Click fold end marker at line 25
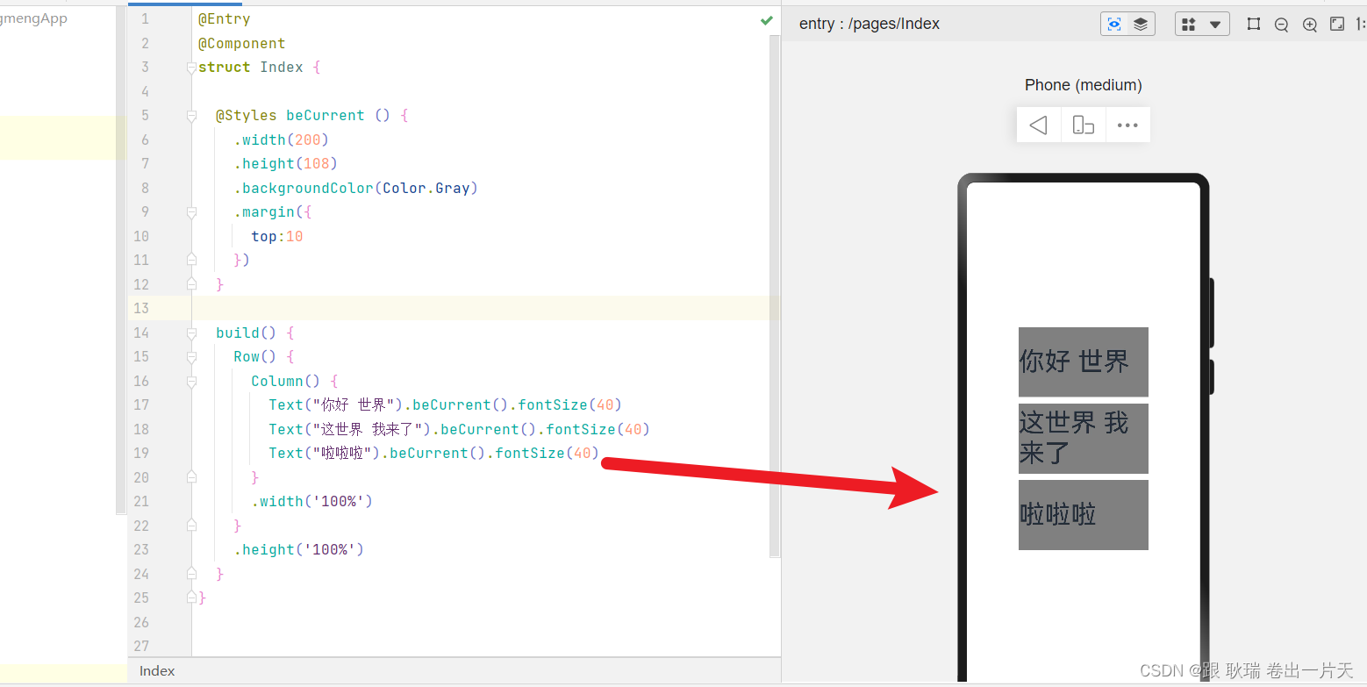Screen dimensions: 1367x687 tap(191, 598)
